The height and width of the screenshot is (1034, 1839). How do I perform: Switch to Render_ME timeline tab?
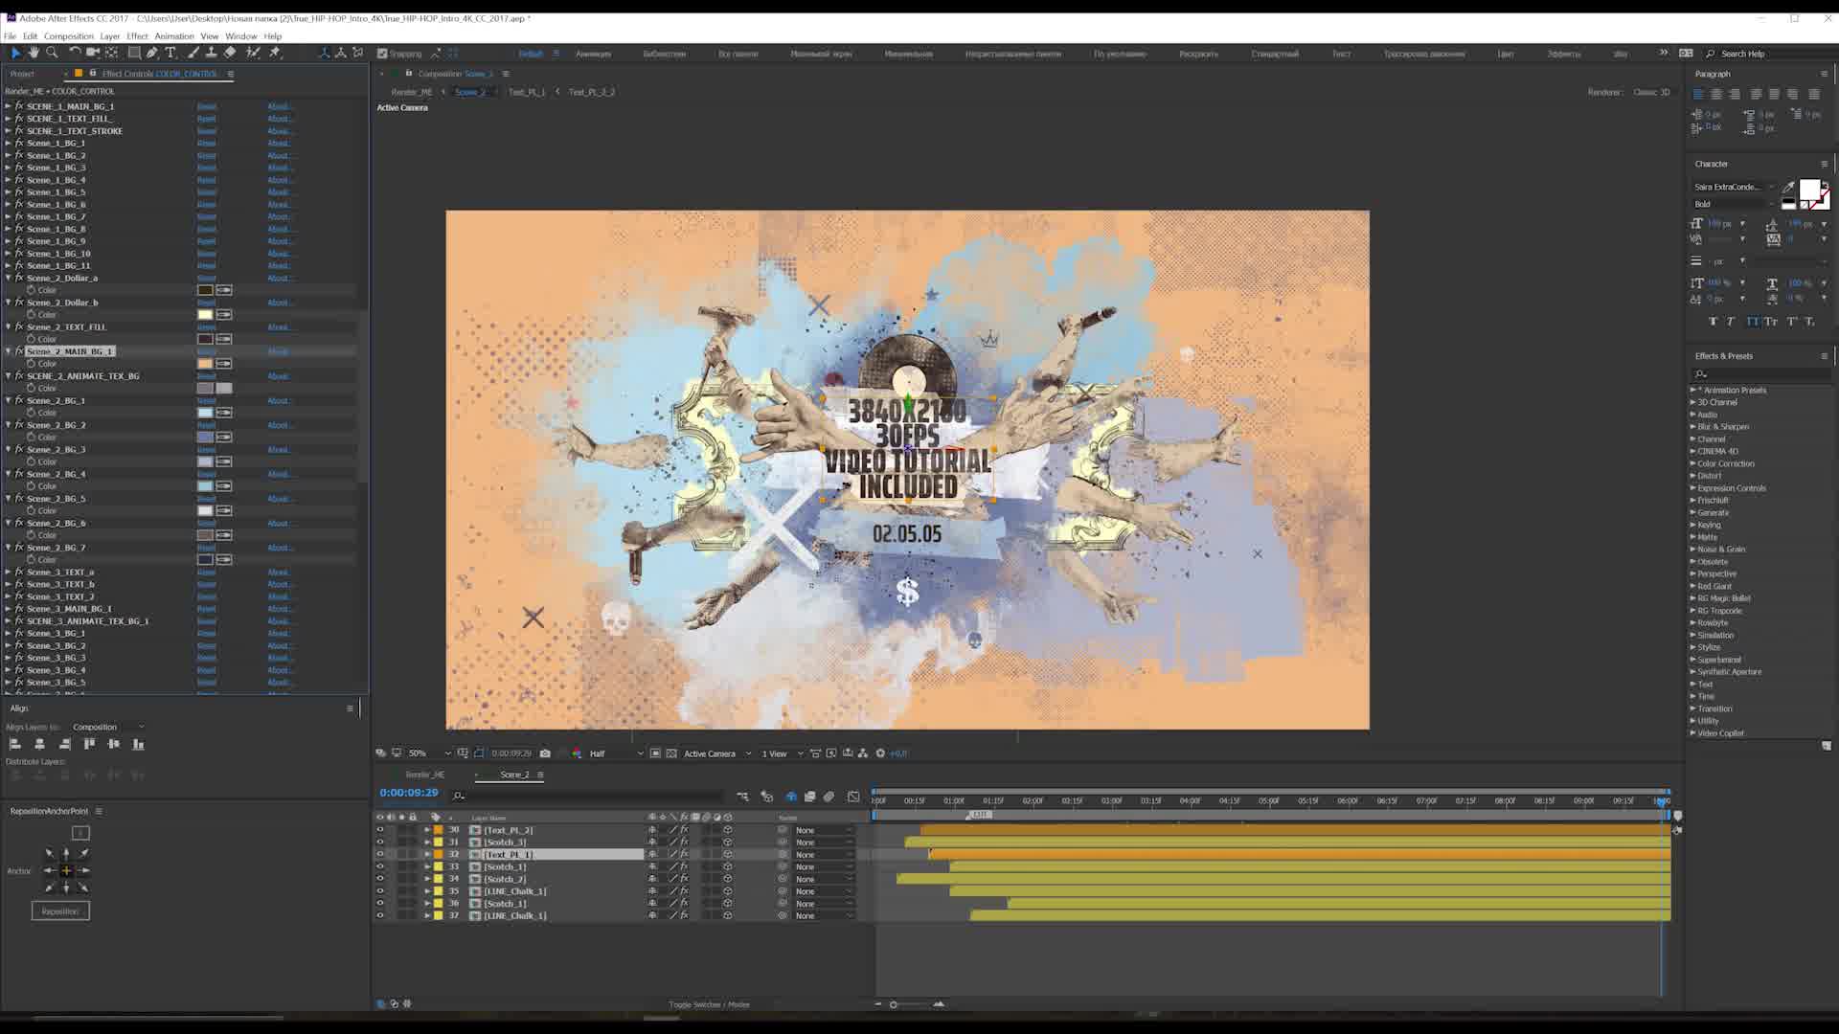tap(424, 775)
